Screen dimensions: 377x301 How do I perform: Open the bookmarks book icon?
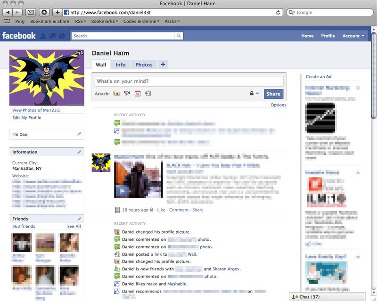(7, 21)
